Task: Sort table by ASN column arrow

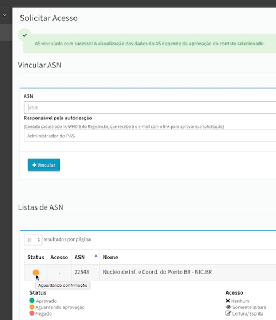Action: point(96,256)
